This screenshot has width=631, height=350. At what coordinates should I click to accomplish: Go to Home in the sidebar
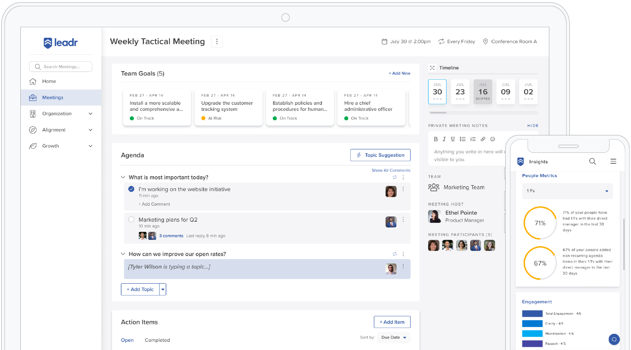click(49, 81)
